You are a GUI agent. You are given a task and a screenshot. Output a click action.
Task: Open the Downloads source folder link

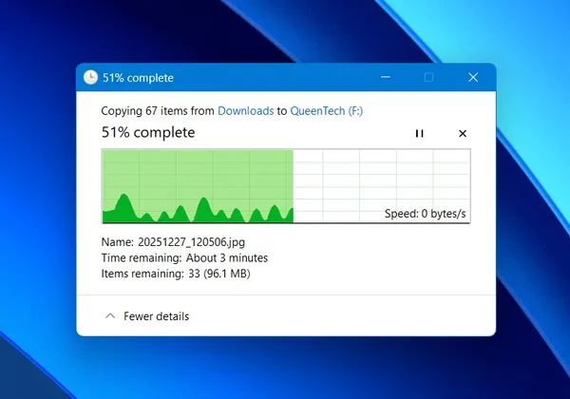(246, 111)
